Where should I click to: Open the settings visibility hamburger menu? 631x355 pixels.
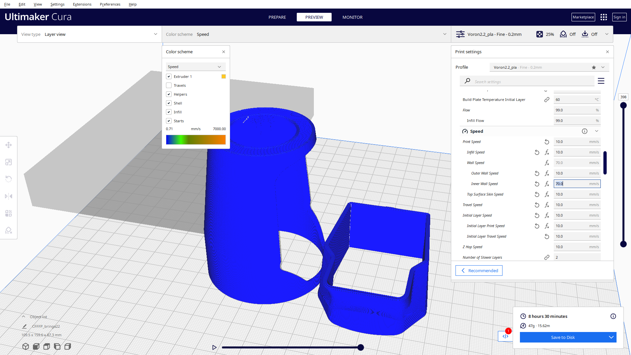(x=601, y=81)
